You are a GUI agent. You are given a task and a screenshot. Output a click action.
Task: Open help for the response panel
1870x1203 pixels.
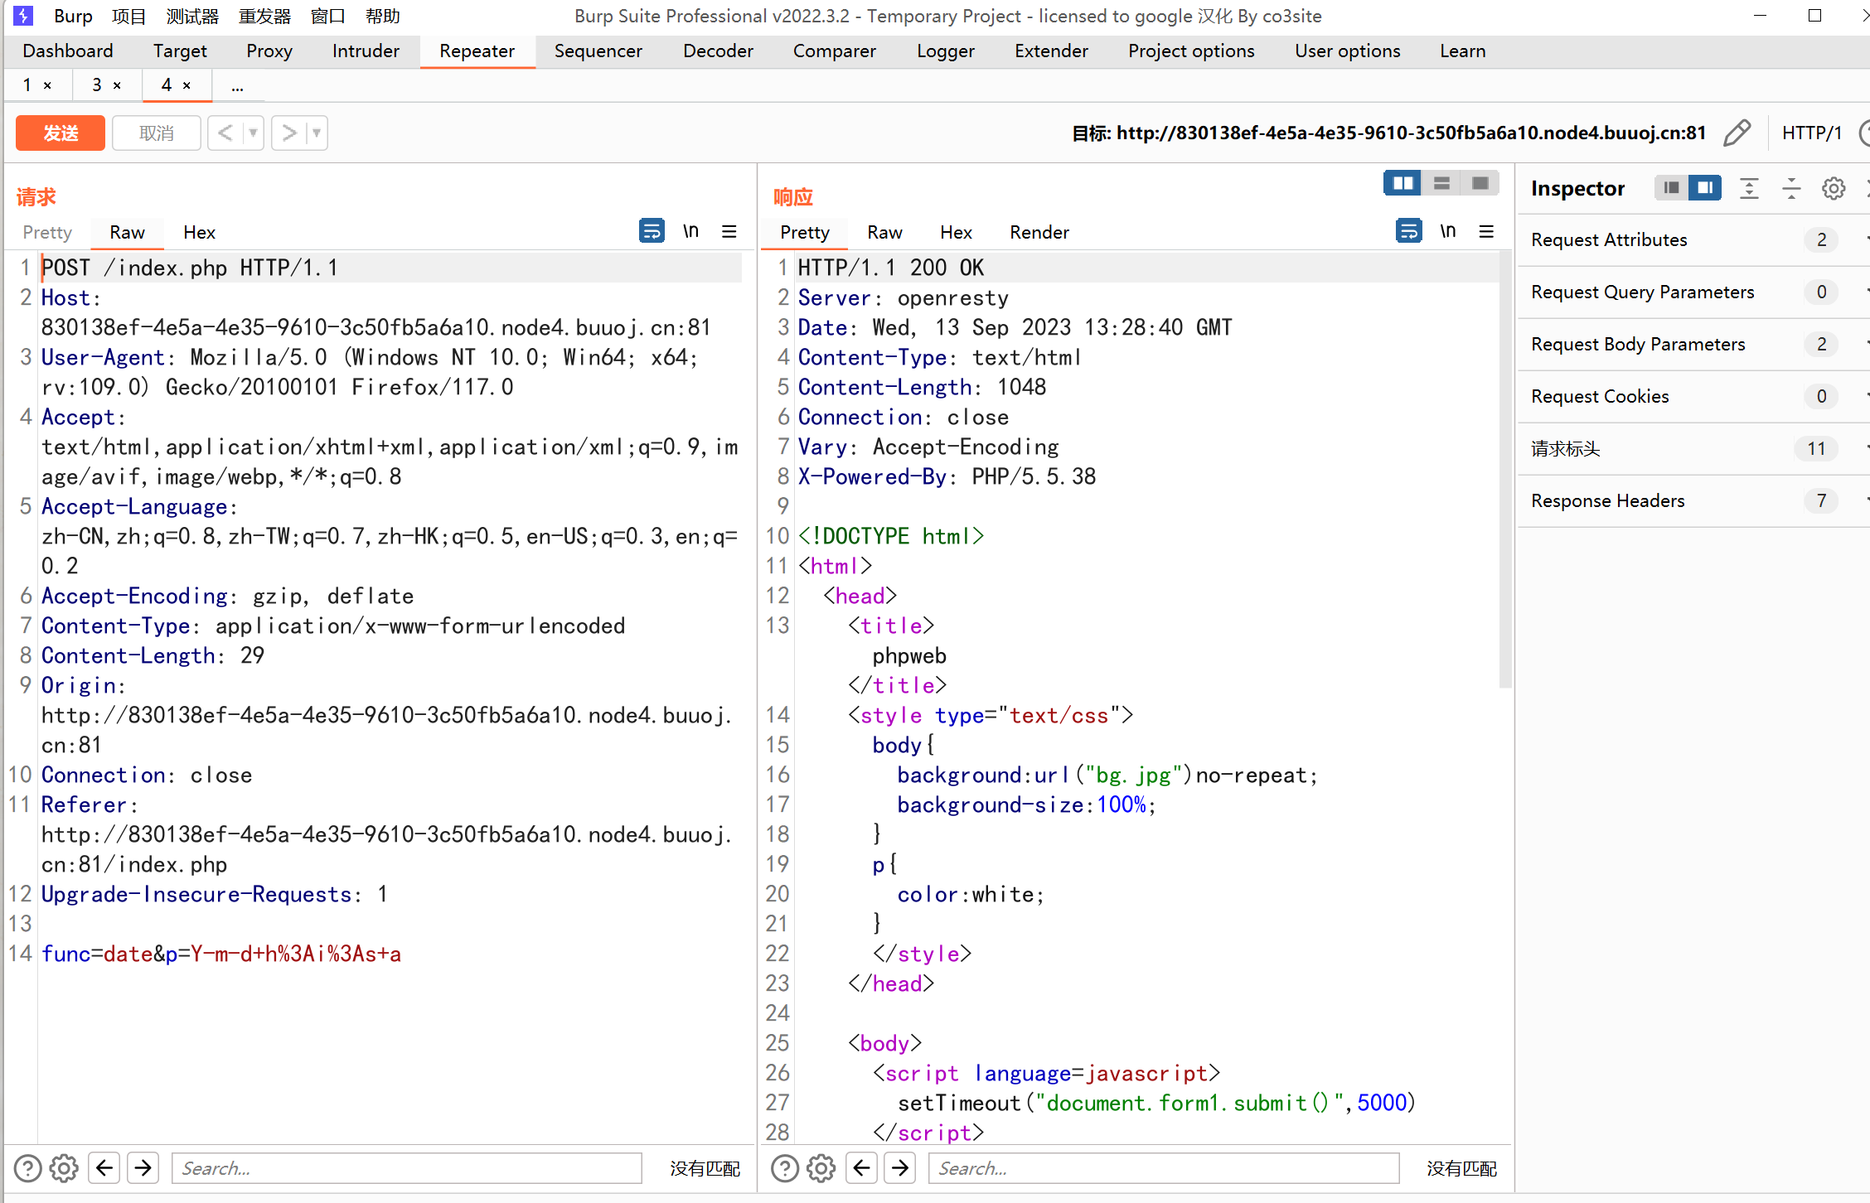coord(785,1168)
